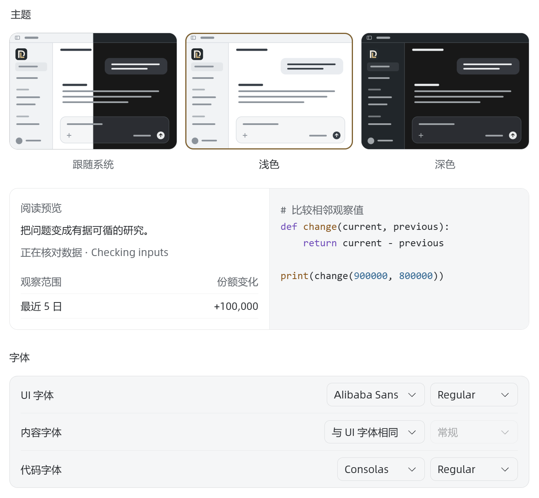Screen dimensions: 539x498
Task: Click 正在核对数据 · Checking inputs text
Action: pyautogui.click(x=94, y=253)
